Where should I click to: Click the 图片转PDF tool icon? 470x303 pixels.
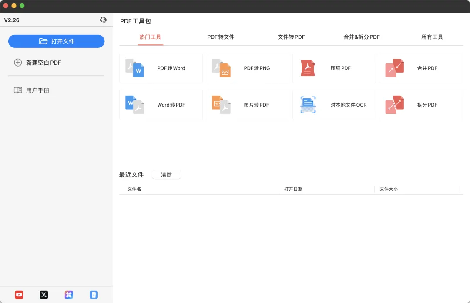[221, 105]
